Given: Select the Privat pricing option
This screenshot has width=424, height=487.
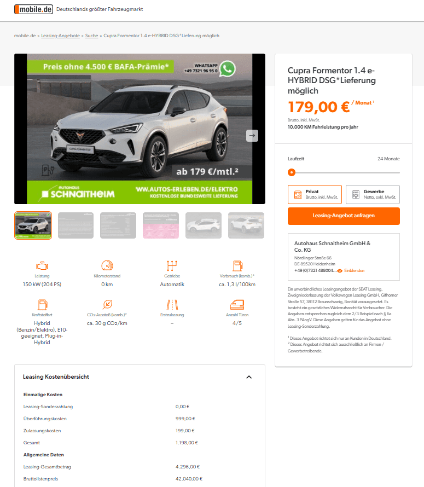Looking at the screenshot, I should click(x=315, y=194).
